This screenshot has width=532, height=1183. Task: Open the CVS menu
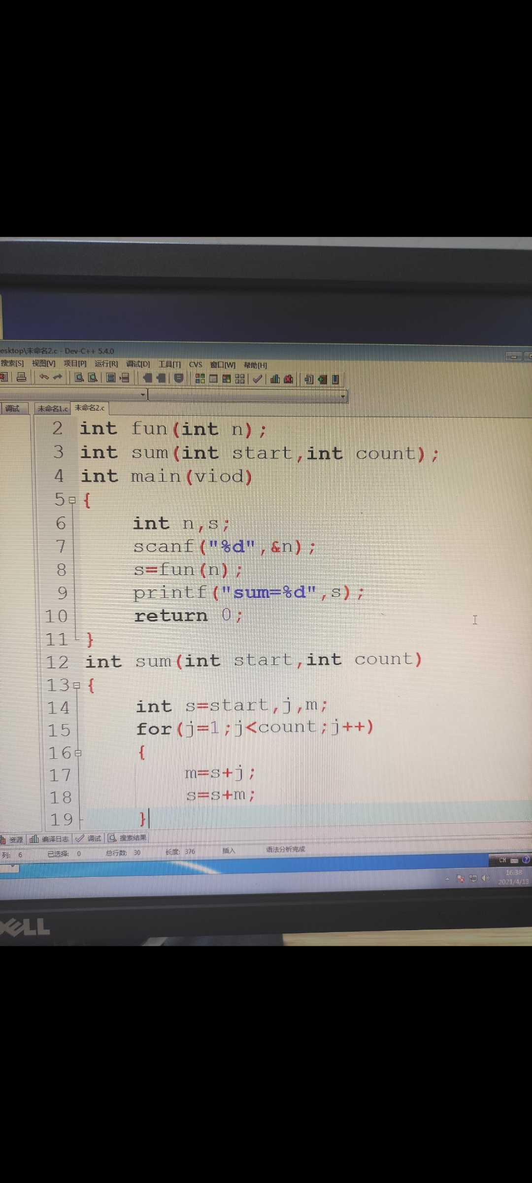196,365
